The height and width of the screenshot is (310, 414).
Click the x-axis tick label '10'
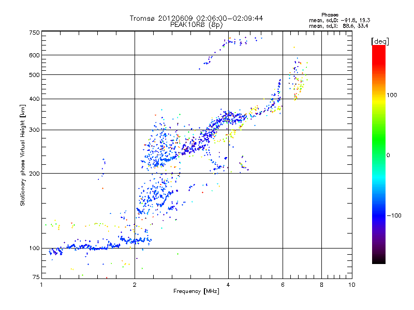(352, 285)
